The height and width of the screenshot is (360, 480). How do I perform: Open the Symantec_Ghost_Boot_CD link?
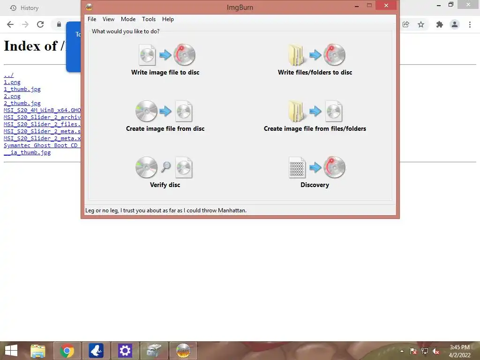(x=42, y=145)
